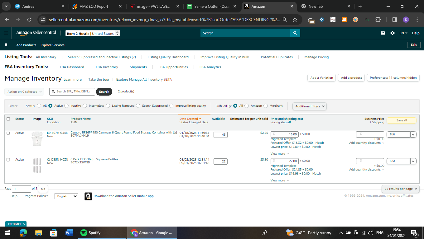This screenshot has width=424, height=239.
Task: Expand View more for Cambro row
Action: coord(280,154)
